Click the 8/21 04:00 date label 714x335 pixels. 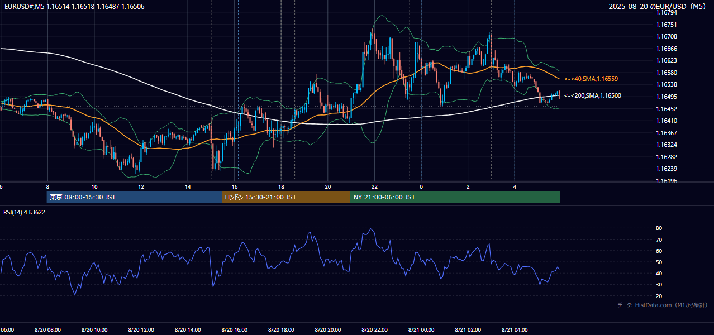click(515, 330)
